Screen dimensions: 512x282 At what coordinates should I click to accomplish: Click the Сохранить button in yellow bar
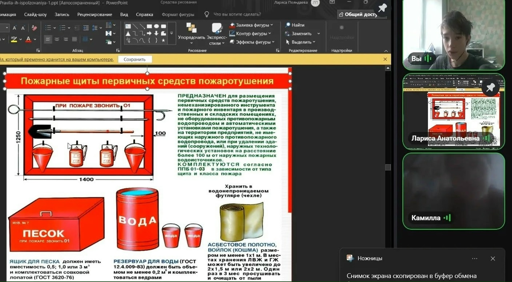(x=134, y=59)
